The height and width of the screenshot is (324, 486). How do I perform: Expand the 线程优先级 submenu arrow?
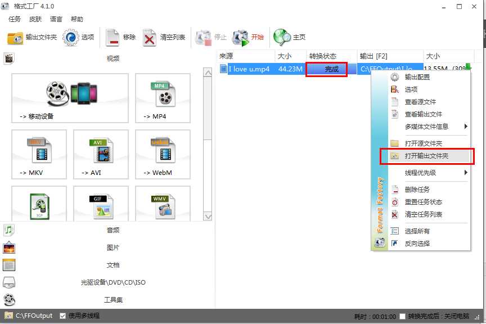tap(466, 172)
